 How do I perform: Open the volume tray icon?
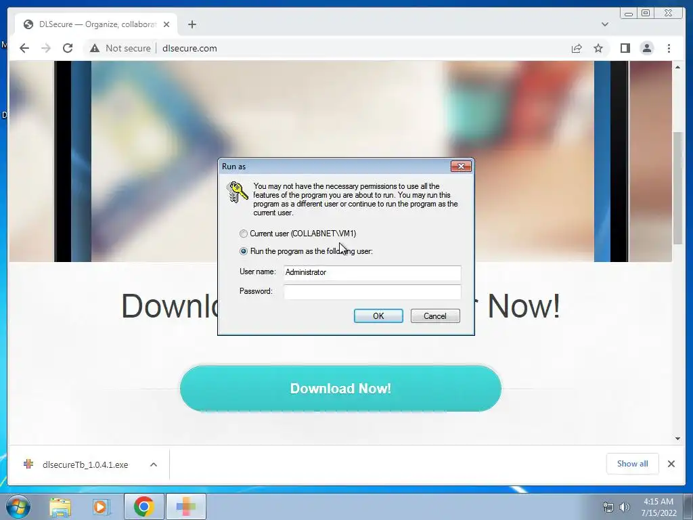click(624, 507)
